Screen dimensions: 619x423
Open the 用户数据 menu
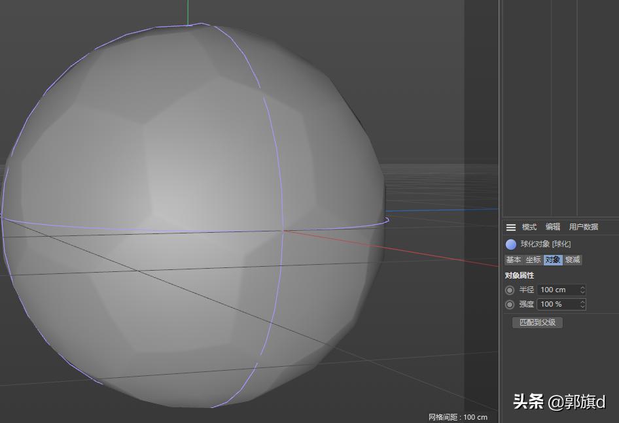(x=584, y=227)
